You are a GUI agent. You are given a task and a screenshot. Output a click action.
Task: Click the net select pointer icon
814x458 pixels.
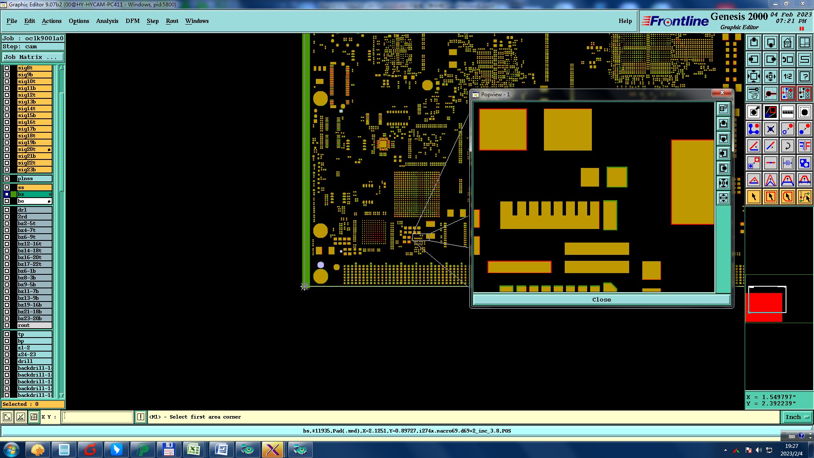804,197
